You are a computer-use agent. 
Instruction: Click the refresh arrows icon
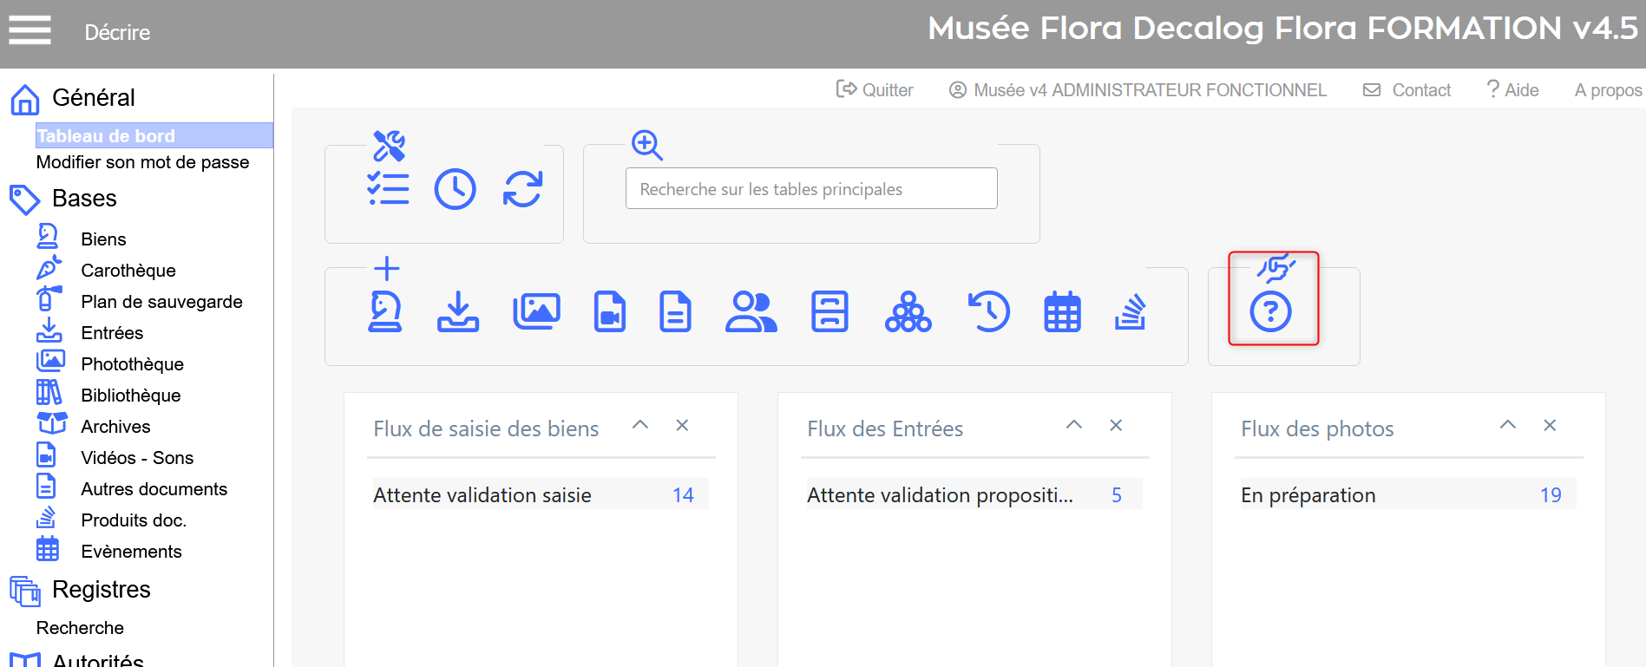pyautogui.click(x=523, y=189)
